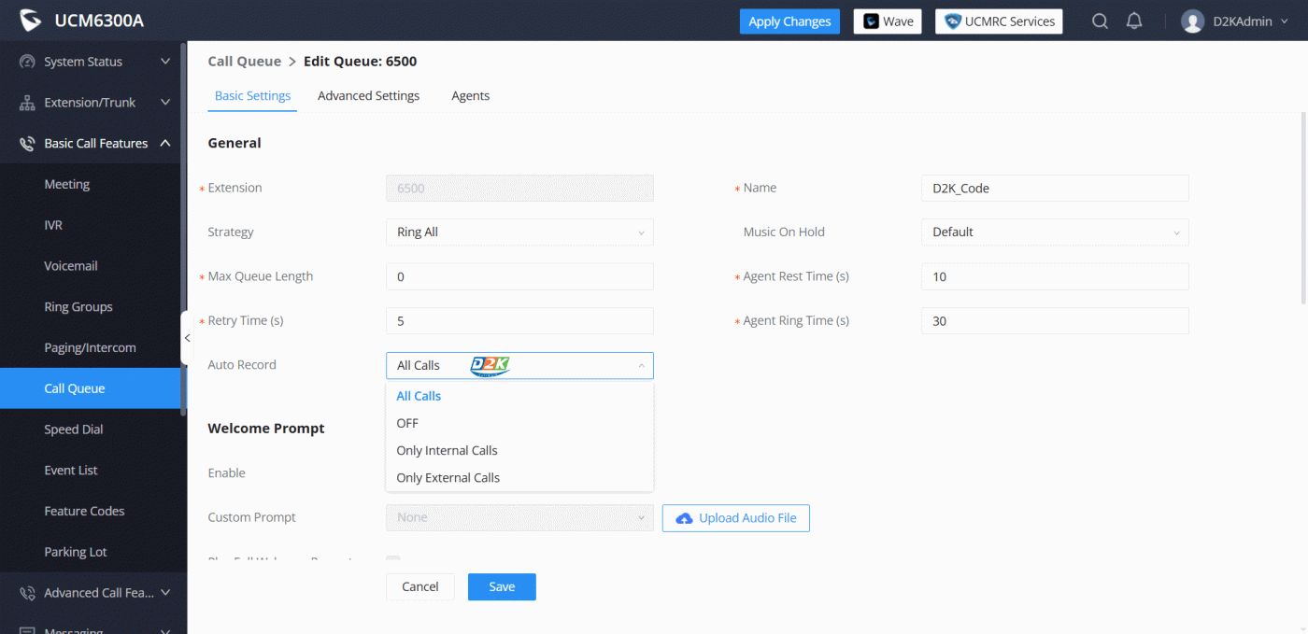Switch to the Advanced Settings tab
Image resolution: width=1308 pixels, height=634 pixels.
[x=368, y=96]
